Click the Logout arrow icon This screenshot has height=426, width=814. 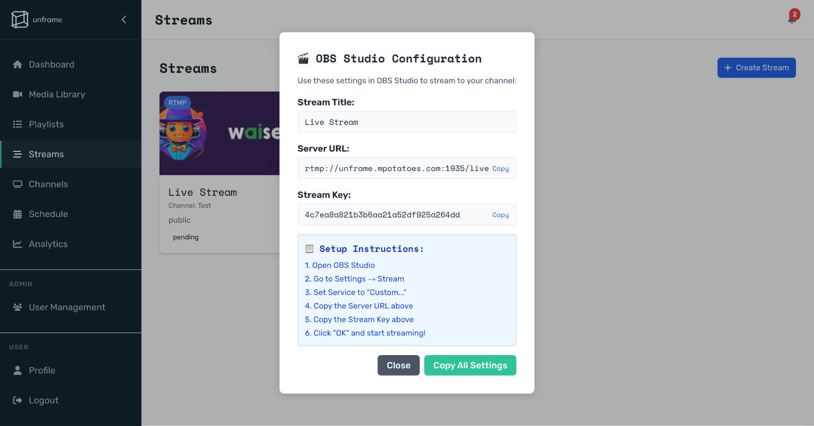tap(17, 400)
